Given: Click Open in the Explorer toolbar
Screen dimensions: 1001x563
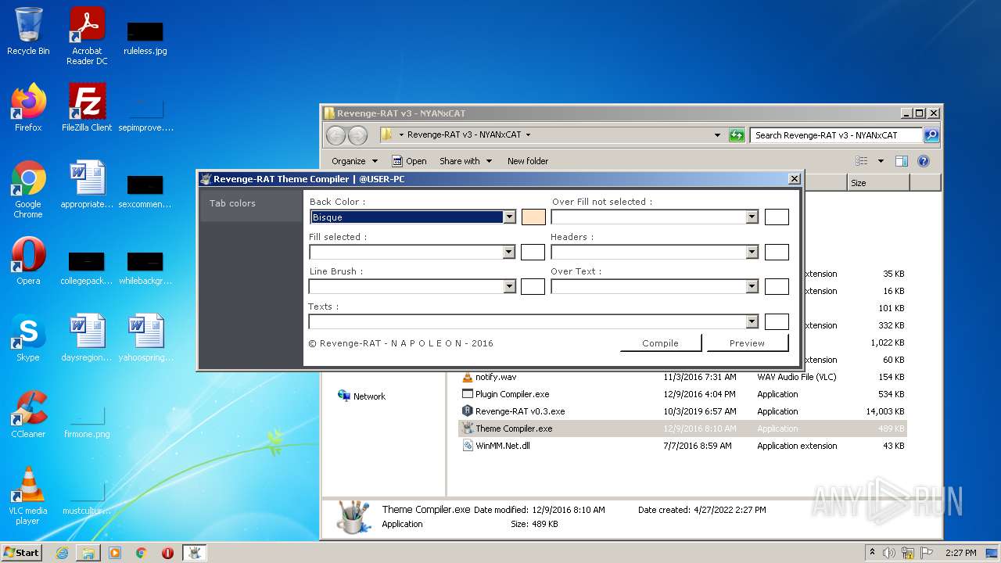Looking at the screenshot, I should point(409,161).
